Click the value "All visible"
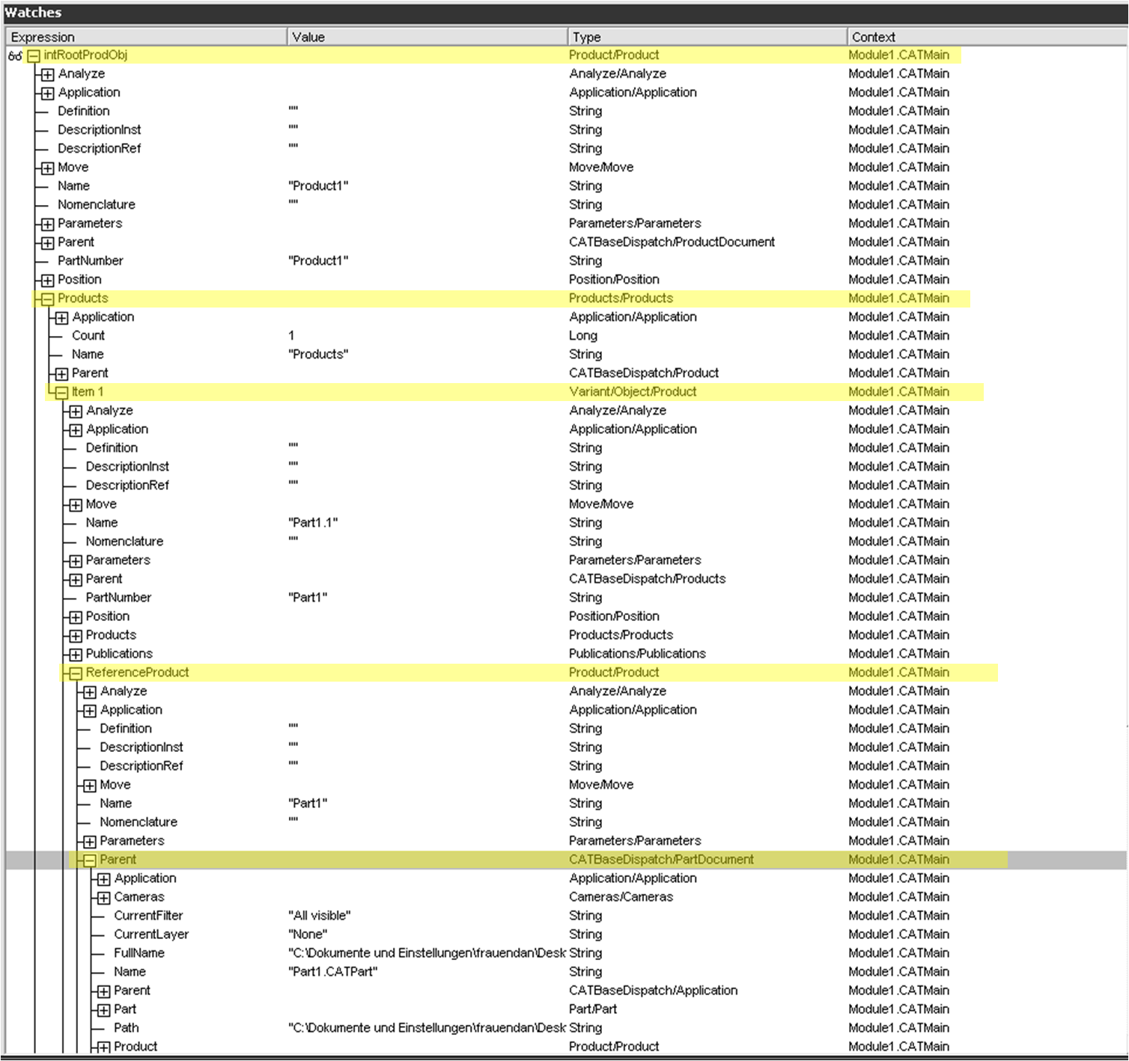 click(x=320, y=915)
